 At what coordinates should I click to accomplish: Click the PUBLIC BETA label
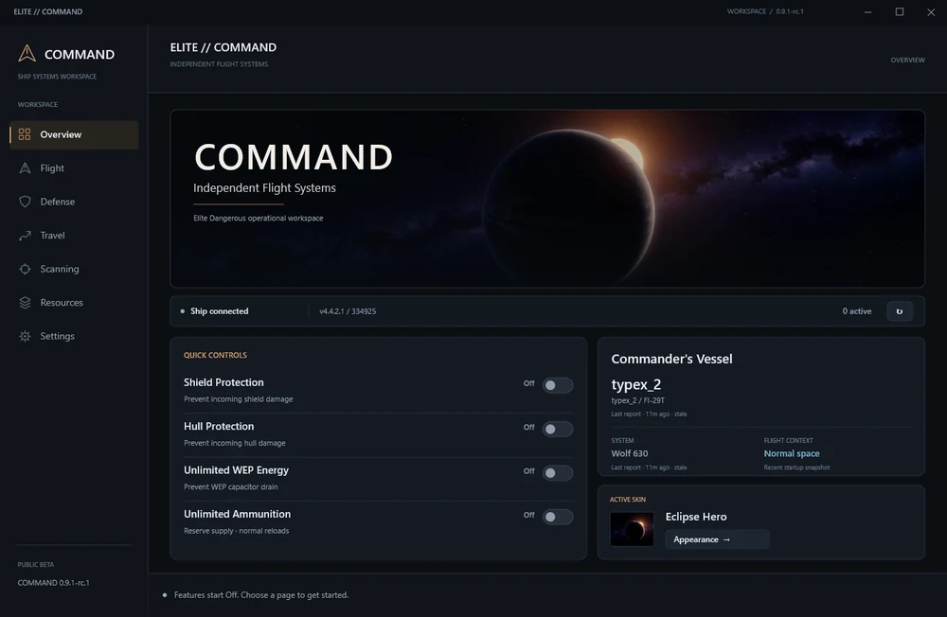(x=36, y=564)
